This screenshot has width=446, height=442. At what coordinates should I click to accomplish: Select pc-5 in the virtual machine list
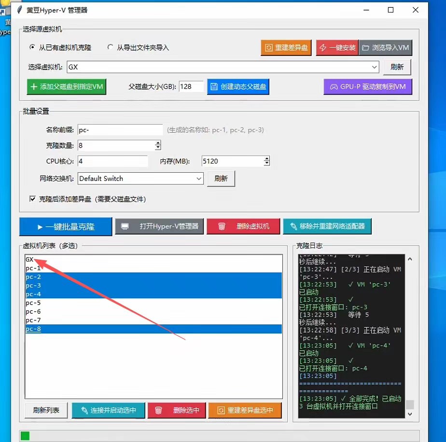point(153,303)
